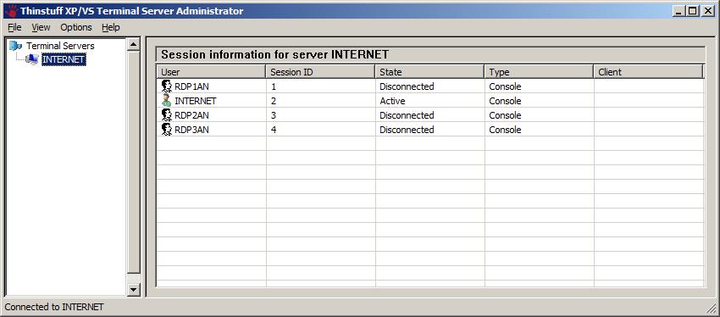Click Console type in RDP3AN row
The height and width of the screenshot is (317, 720).
539,130
